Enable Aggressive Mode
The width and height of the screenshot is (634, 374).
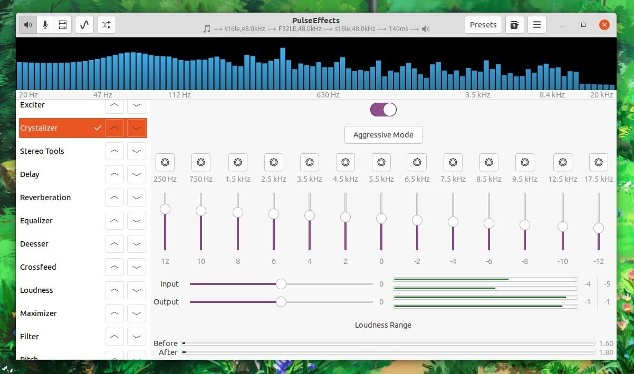[383, 135]
